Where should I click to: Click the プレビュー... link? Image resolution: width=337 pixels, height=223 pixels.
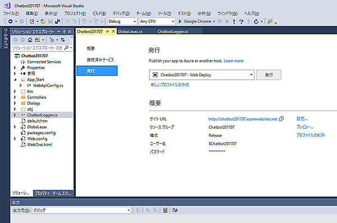click(x=305, y=127)
